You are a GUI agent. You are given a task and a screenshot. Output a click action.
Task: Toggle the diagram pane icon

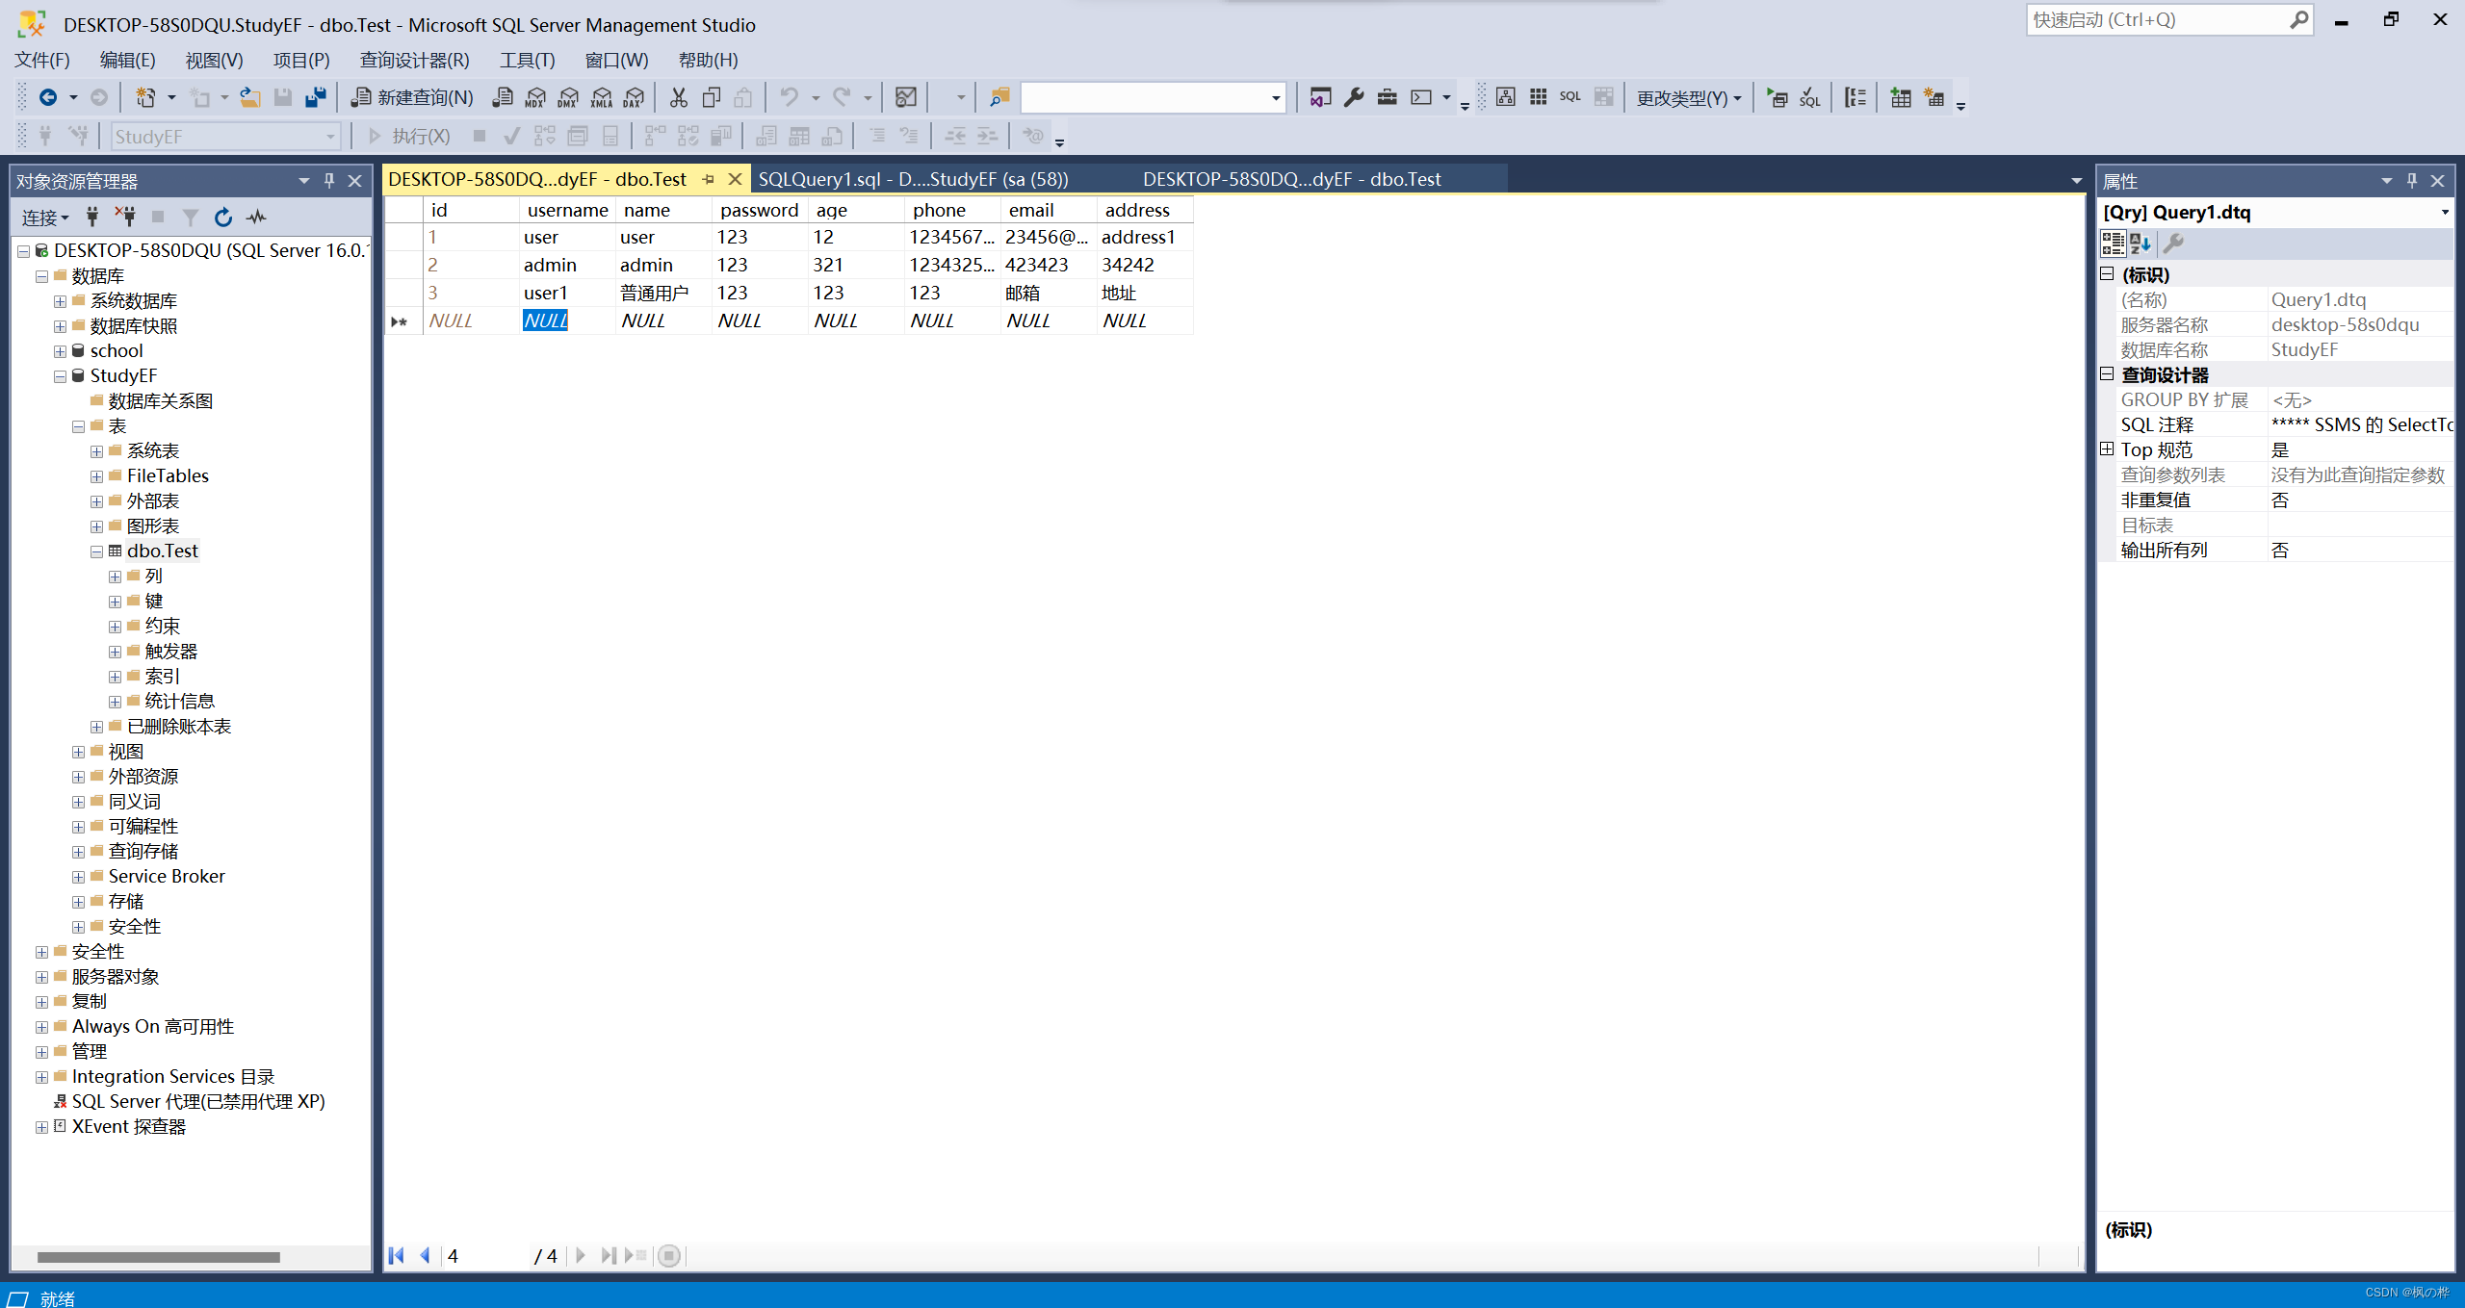pos(1506,97)
